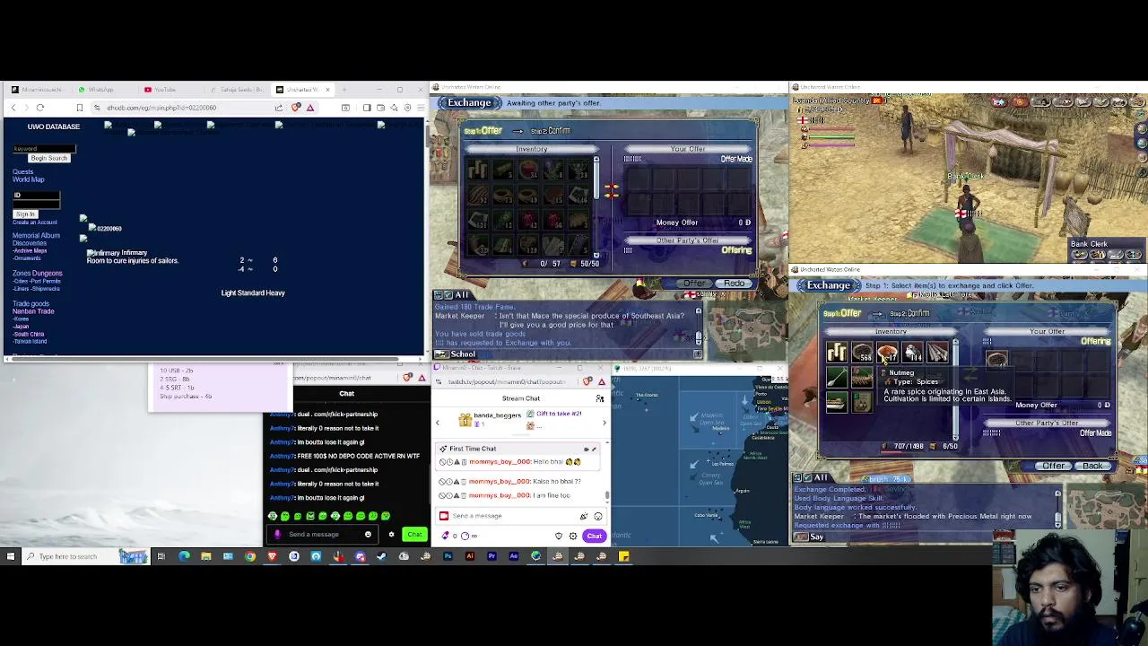Open Discoveries link in sidebar
The image size is (1148, 646).
(x=30, y=243)
